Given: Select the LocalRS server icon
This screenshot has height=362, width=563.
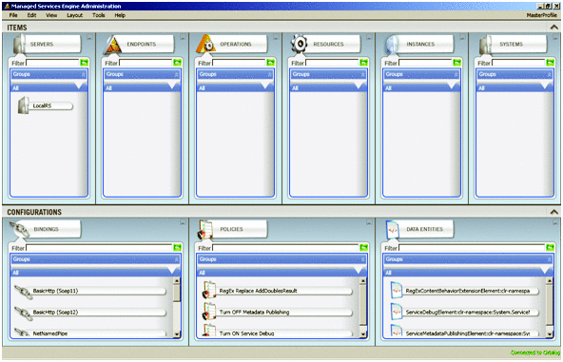Looking at the screenshot, I should (24, 105).
